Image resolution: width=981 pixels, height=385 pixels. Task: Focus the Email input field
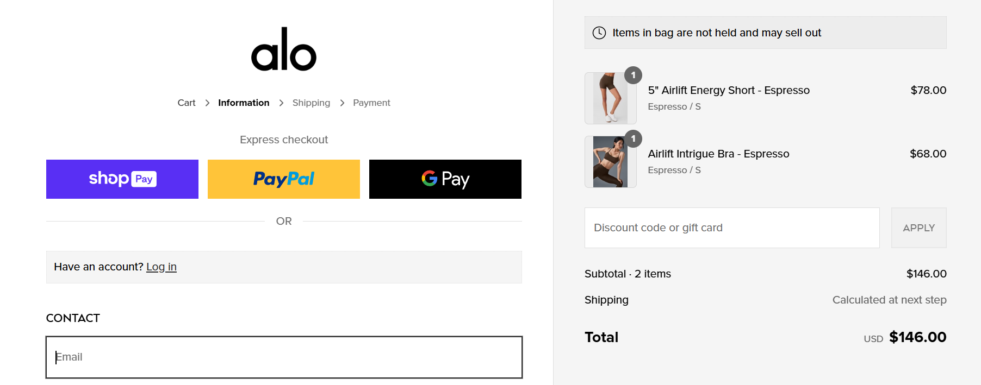click(x=284, y=357)
